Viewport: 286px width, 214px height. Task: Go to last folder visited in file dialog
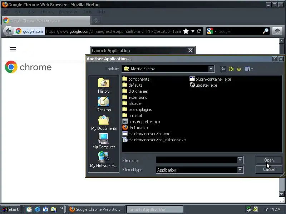223,69
